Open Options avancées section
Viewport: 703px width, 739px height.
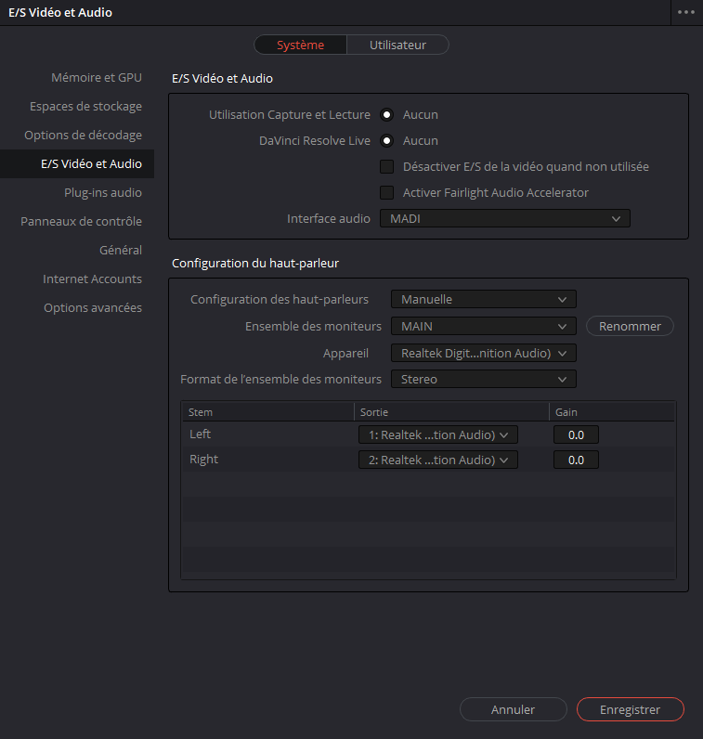(93, 307)
